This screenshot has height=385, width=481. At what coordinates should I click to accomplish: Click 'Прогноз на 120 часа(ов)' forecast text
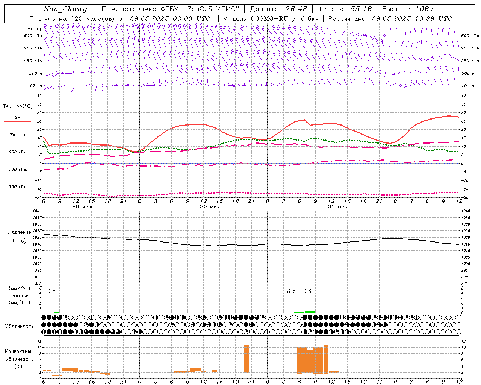coord(72,18)
